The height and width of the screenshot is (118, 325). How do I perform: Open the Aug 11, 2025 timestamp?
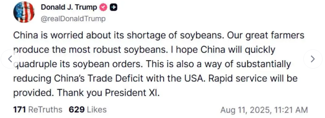pos(264,110)
